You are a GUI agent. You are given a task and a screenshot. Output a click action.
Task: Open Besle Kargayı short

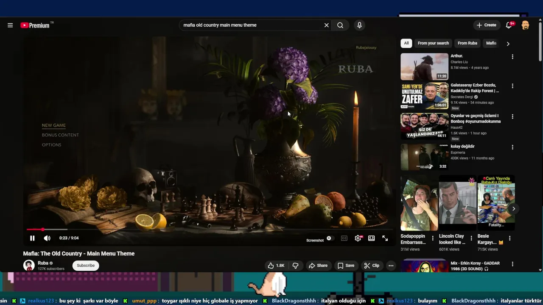496,203
